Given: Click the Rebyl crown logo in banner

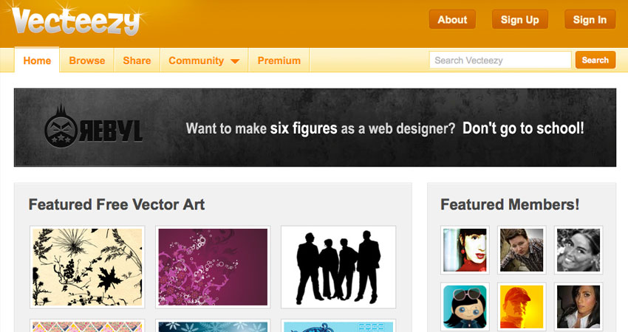Looking at the screenshot, I should (64, 126).
